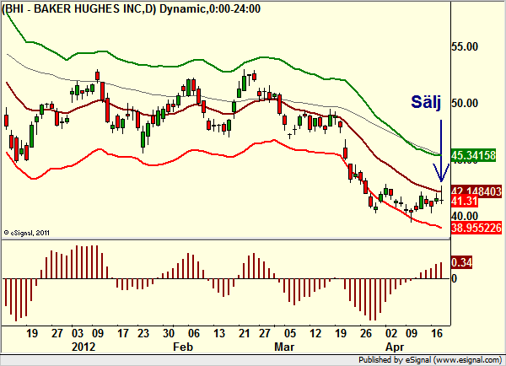Click the Sälj sell signal label
The width and height of the screenshot is (506, 366).
[426, 102]
